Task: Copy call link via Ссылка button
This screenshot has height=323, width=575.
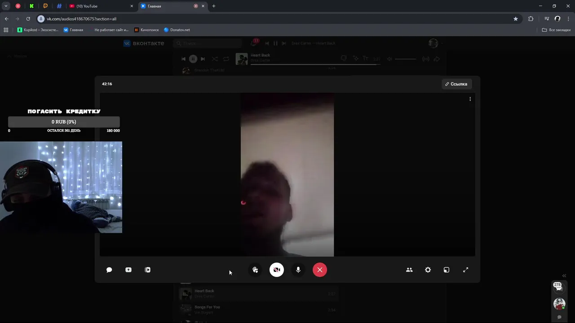Action: pos(456,84)
